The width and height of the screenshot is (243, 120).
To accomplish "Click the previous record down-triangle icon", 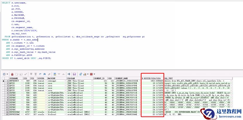I will 59,74.
